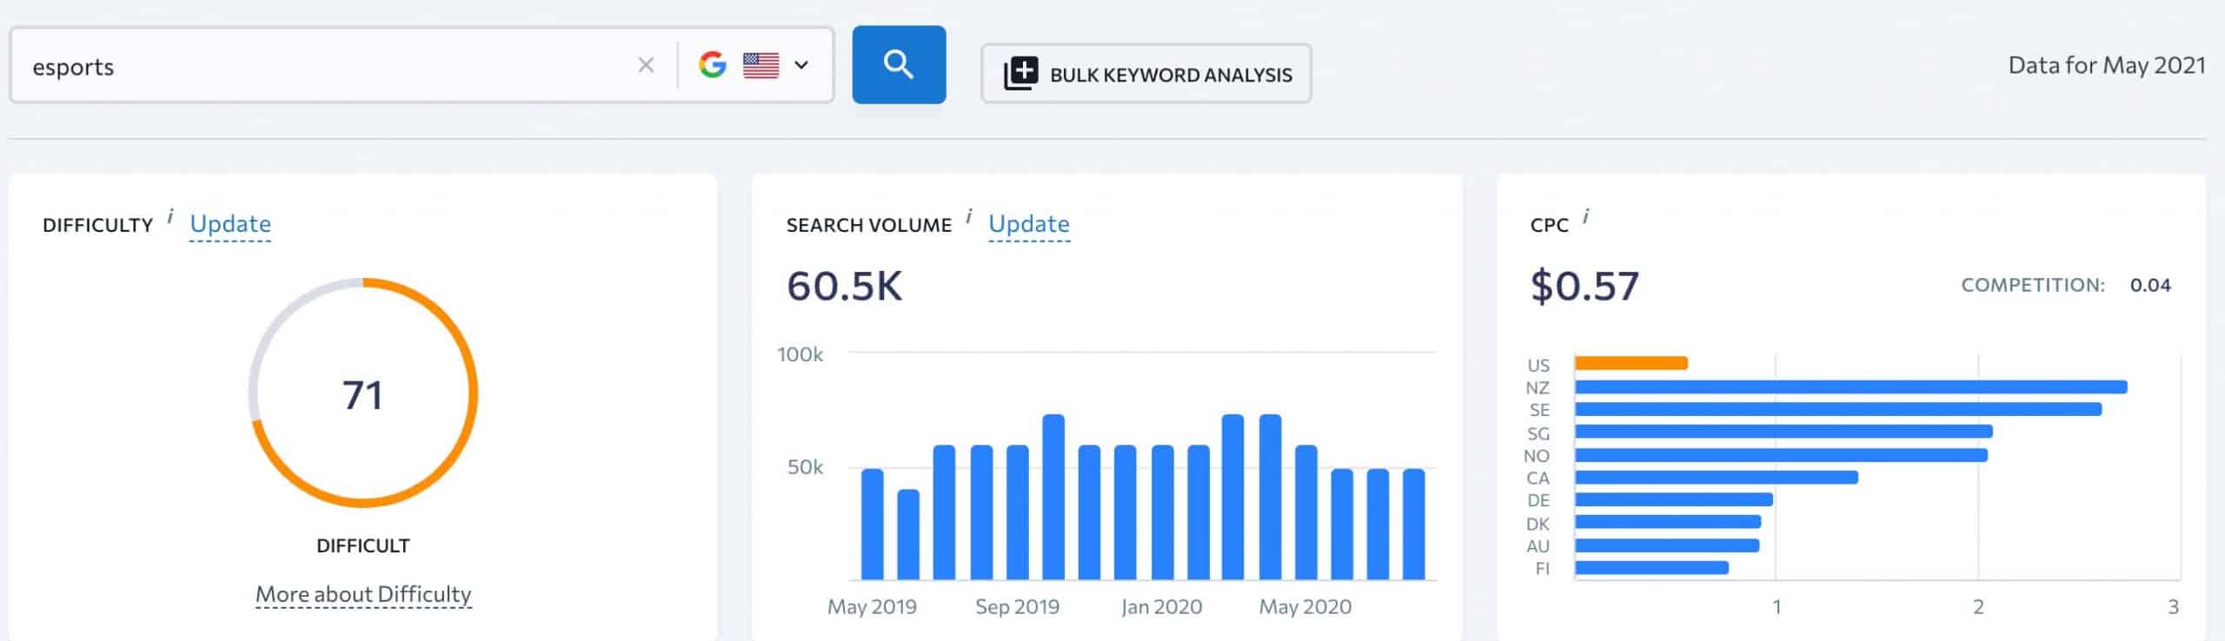Open the CPC info tooltip icon
2225x641 pixels.
(x=1585, y=216)
